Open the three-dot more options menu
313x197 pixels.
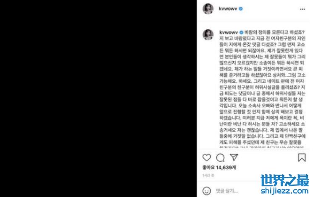[x=302, y=9]
